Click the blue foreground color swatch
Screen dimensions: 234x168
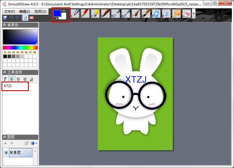click(x=57, y=13)
